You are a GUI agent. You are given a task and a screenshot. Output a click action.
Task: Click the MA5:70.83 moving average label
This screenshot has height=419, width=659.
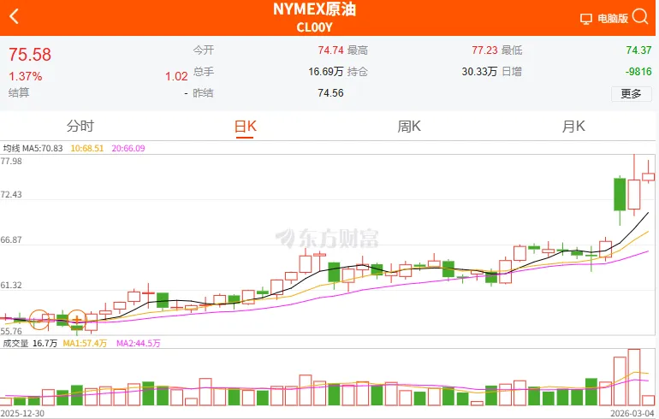(x=43, y=148)
